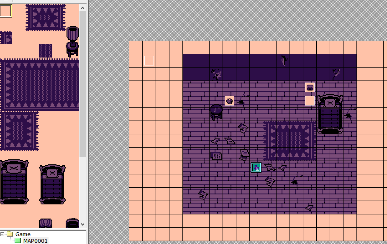This screenshot has width=387, height=244.
Task: Click the wall crack at the left of the wall
Action: [x=217, y=74]
